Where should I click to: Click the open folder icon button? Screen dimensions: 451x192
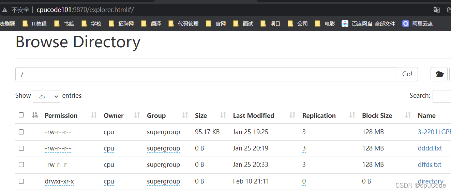(439, 74)
